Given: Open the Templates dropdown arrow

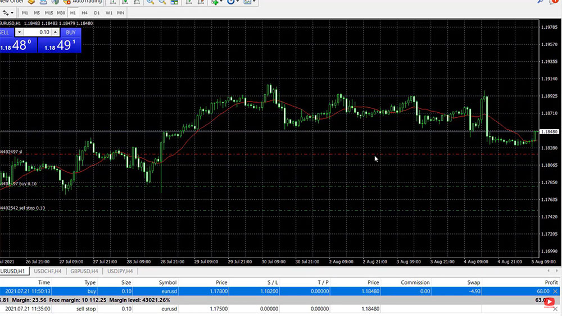Looking at the screenshot, I should [x=254, y=2].
